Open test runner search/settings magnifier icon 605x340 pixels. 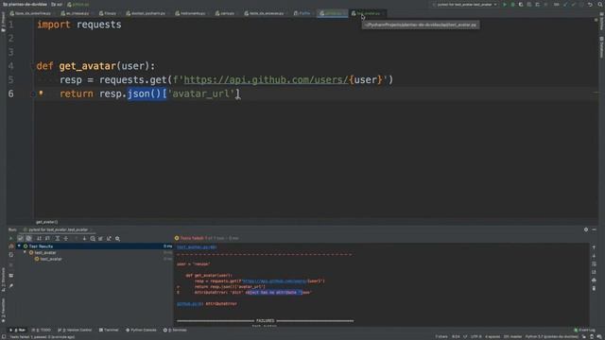point(117,239)
